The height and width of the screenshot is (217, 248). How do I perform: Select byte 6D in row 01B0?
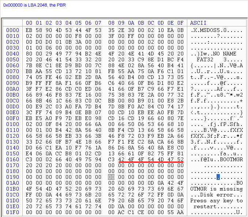click(x=121, y=189)
